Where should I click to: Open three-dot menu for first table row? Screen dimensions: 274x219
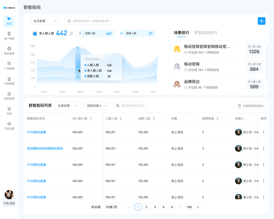point(264,132)
